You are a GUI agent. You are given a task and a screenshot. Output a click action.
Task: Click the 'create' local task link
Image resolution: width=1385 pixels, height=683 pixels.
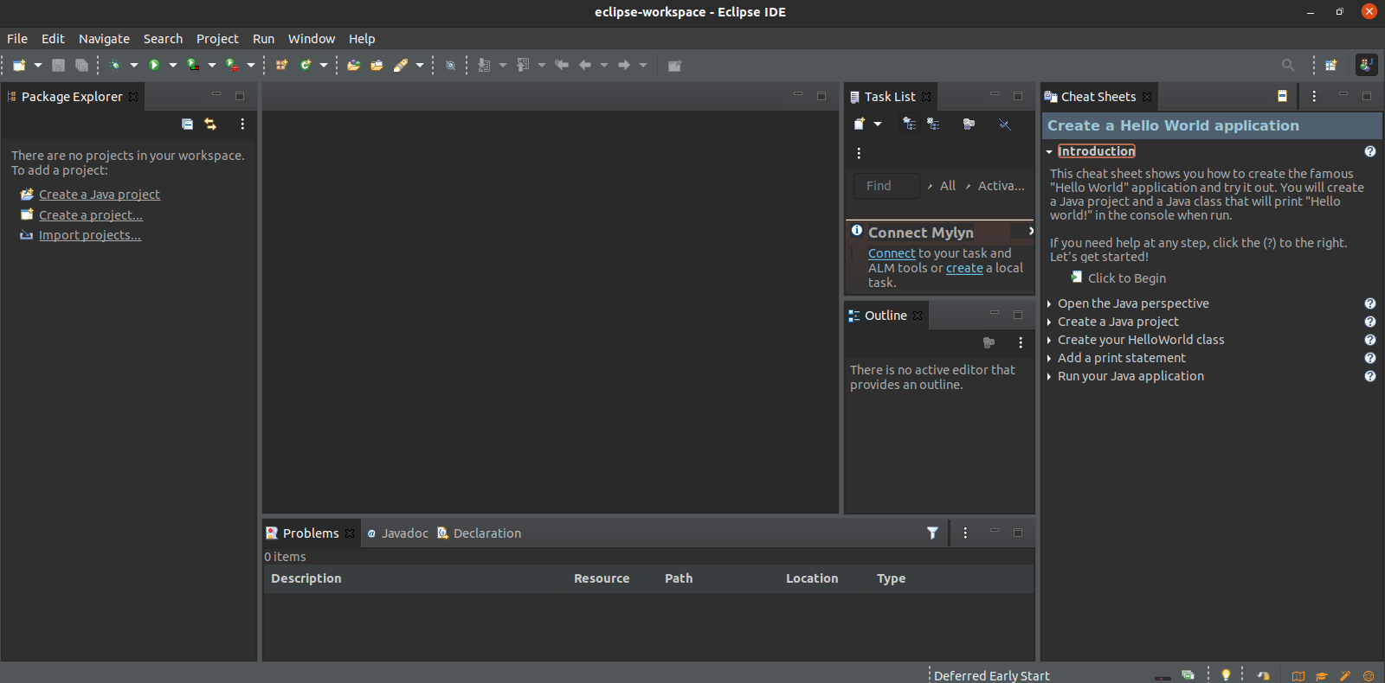[x=964, y=268]
